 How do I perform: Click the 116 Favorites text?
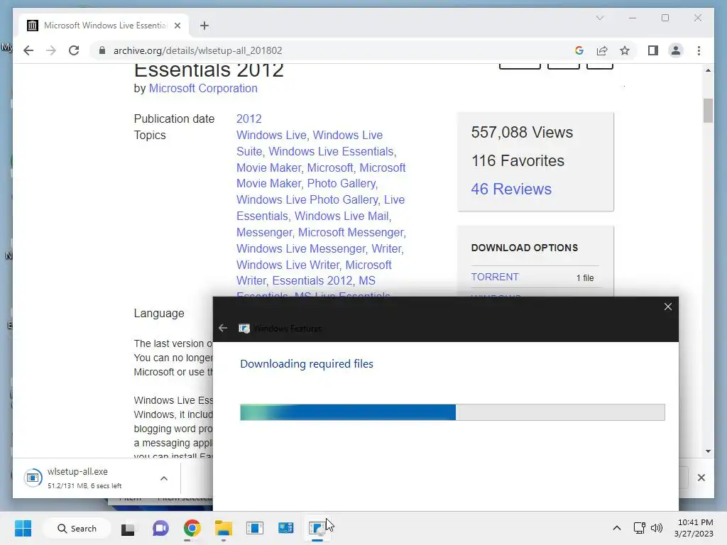coord(518,161)
